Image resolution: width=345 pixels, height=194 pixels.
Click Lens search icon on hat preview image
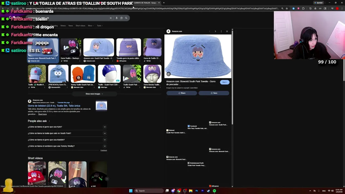tap(168, 74)
